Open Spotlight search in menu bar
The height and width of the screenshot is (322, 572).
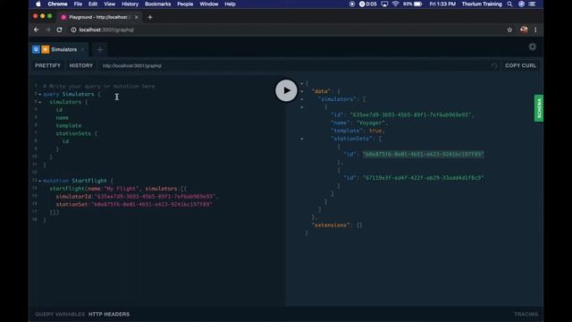point(509,4)
